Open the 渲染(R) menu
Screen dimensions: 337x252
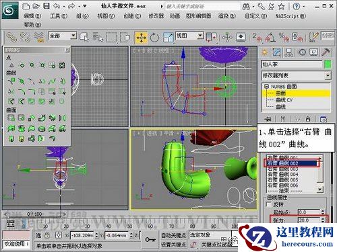click(x=227, y=16)
